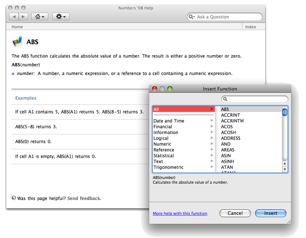Image resolution: width=306 pixels, height=238 pixels.
Task: Close the Insert Function dialog with red button
Action: coord(155,89)
